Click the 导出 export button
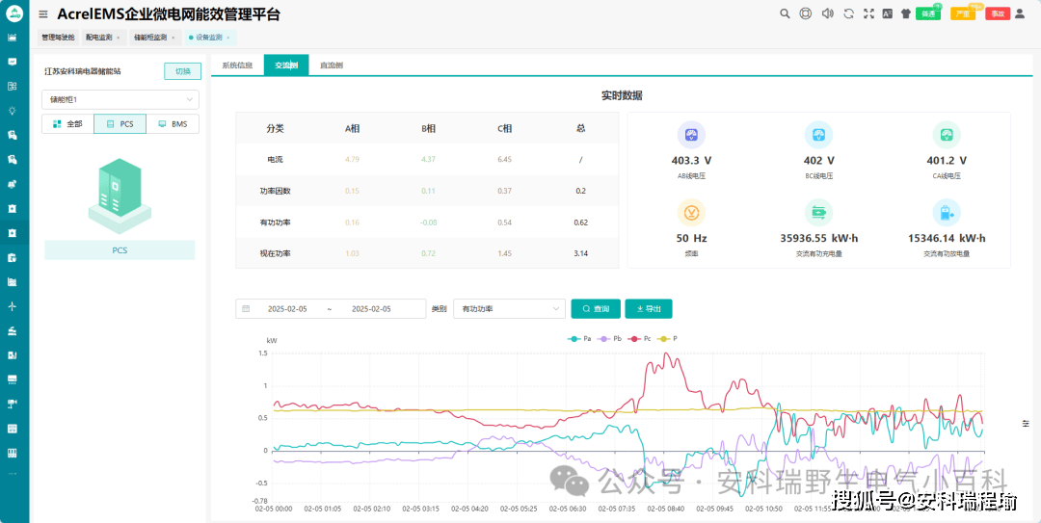The height and width of the screenshot is (523, 1041). point(649,308)
